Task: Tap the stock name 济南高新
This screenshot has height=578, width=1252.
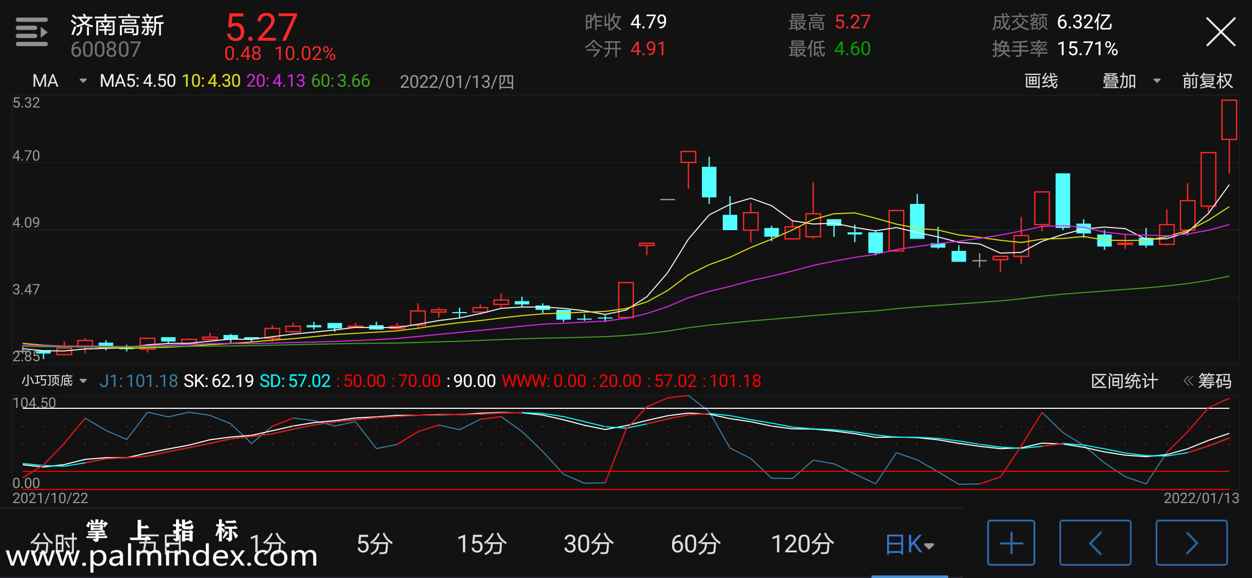Action: pyautogui.click(x=117, y=26)
